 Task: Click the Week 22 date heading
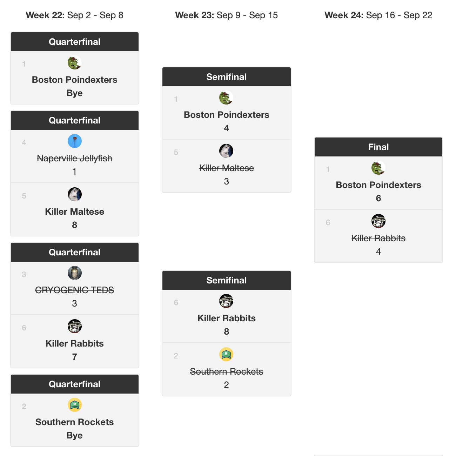pyautogui.click(x=75, y=15)
